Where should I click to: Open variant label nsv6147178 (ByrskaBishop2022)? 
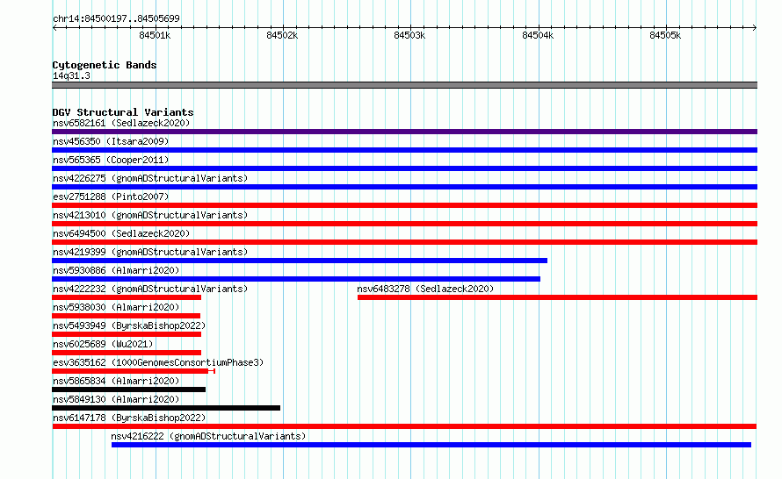coord(129,418)
